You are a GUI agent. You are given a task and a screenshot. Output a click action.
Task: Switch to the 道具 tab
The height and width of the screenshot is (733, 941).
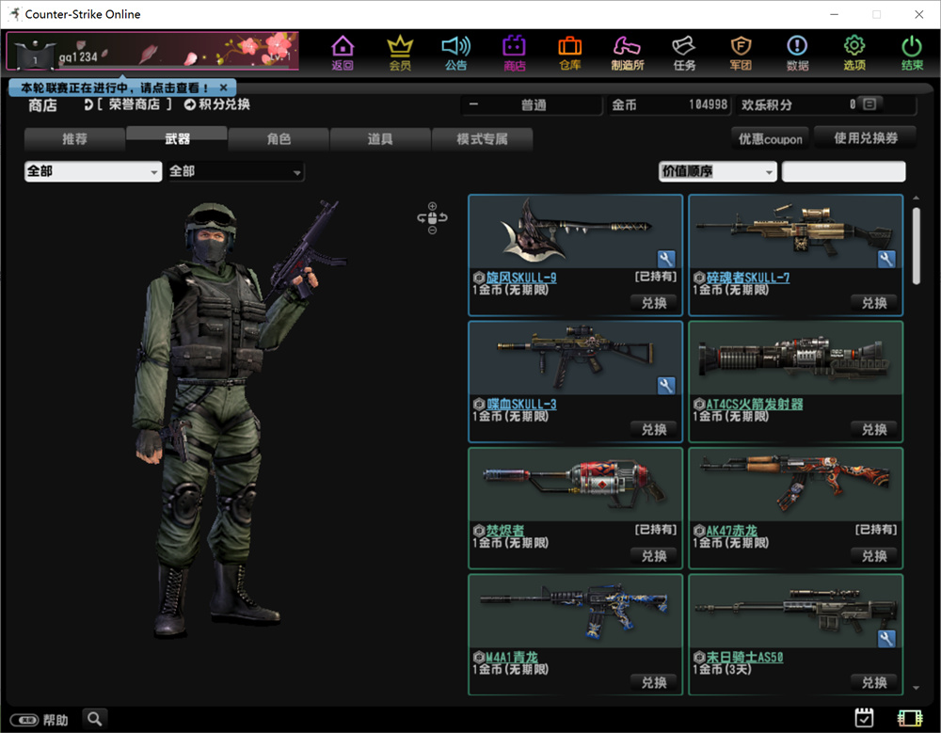pyautogui.click(x=380, y=139)
